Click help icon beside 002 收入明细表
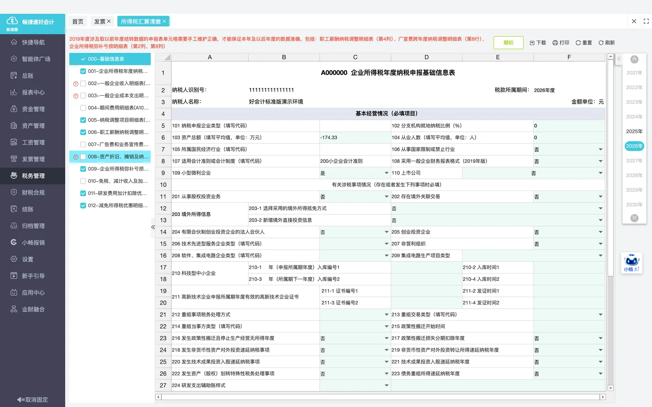The width and height of the screenshot is (652, 407). tap(75, 84)
